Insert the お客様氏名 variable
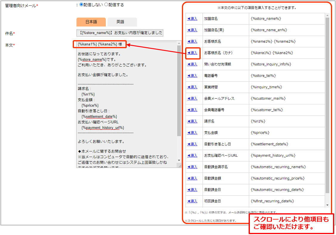 (192, 41)
